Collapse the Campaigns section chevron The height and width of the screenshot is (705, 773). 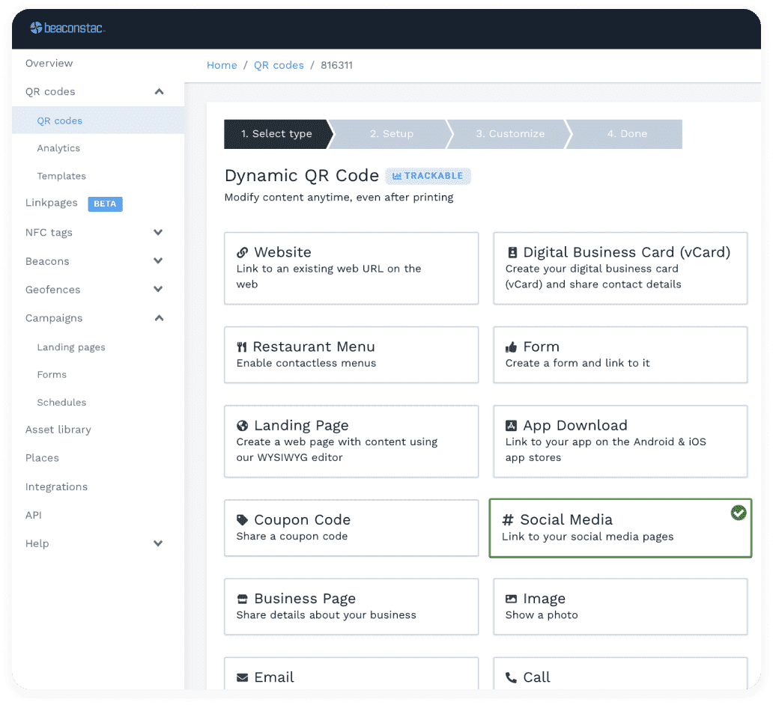[159, 318]
